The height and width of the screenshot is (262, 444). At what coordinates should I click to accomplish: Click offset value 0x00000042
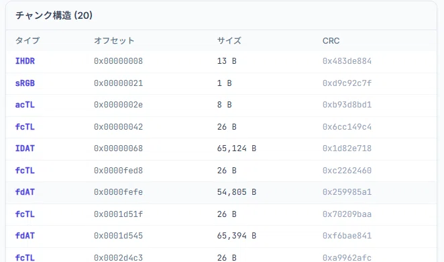[118, 127]
